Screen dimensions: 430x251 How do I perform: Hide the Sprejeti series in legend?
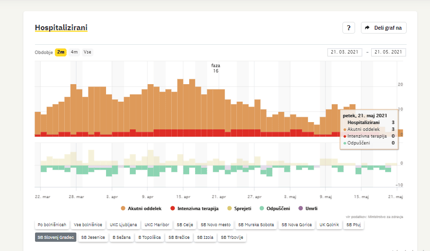tap(230, 208)
